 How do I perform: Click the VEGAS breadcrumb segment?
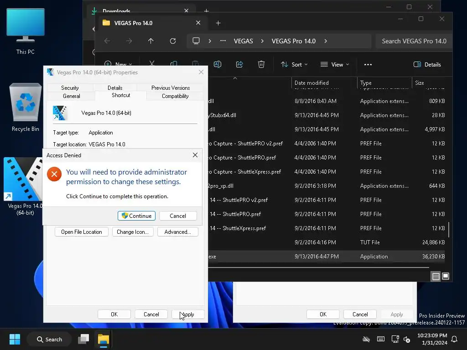[x=244, y=41]
